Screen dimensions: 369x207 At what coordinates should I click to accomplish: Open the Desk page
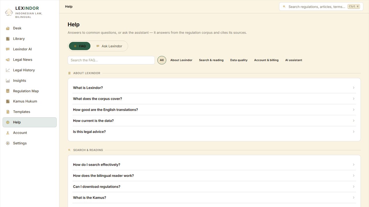pos(29,28)
